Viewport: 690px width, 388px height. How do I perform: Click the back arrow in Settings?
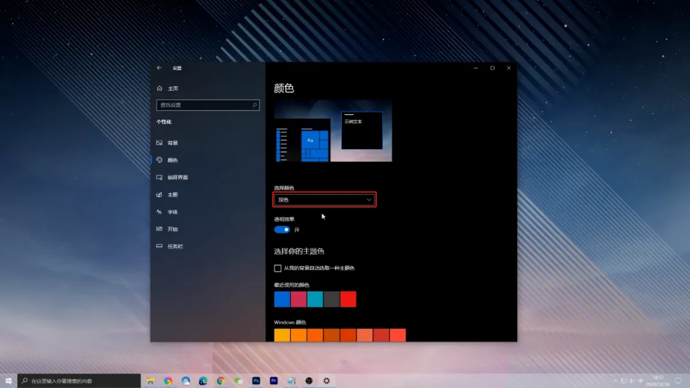pyautogui.click(x=158, y=68)
